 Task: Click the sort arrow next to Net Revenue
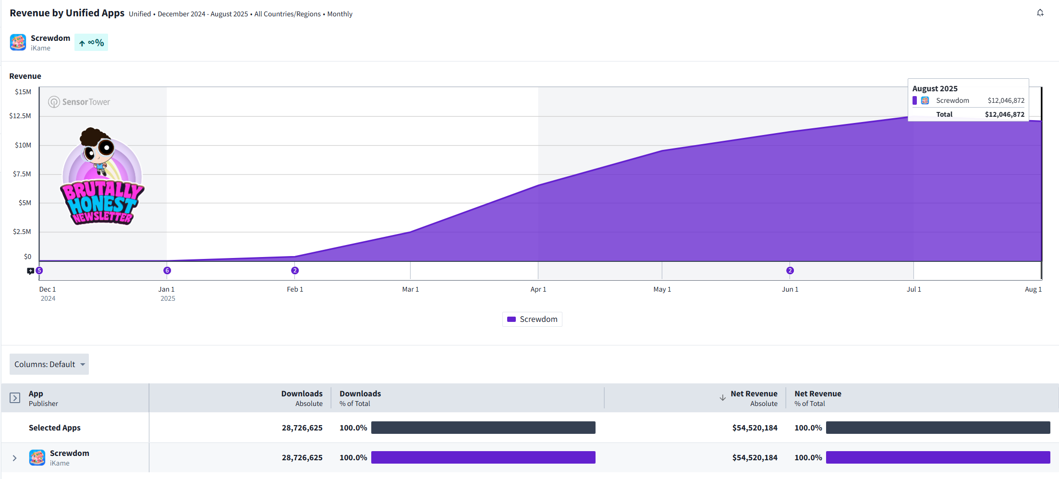click(722, 398)
